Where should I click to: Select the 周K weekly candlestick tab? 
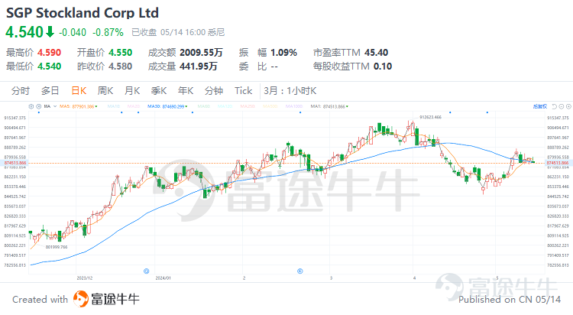pos(105,91)
